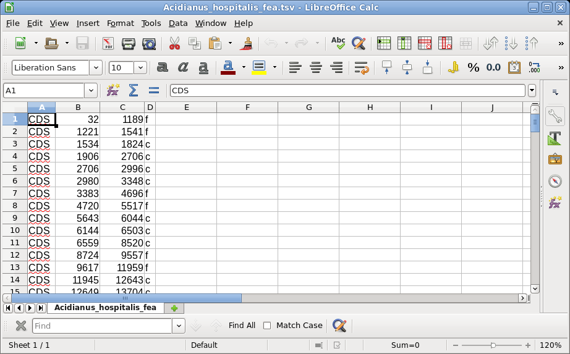
Task: Click the Sum sigma icon
Action: 133,90
